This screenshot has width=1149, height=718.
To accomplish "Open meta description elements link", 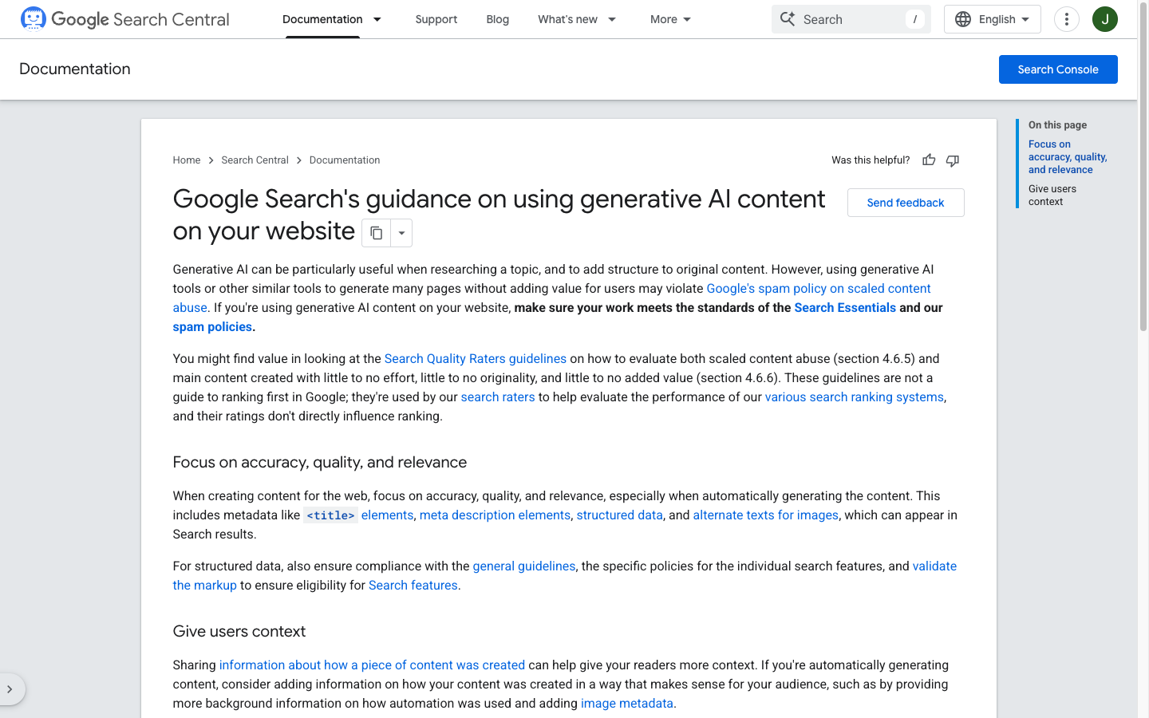I will coord(495,515).
